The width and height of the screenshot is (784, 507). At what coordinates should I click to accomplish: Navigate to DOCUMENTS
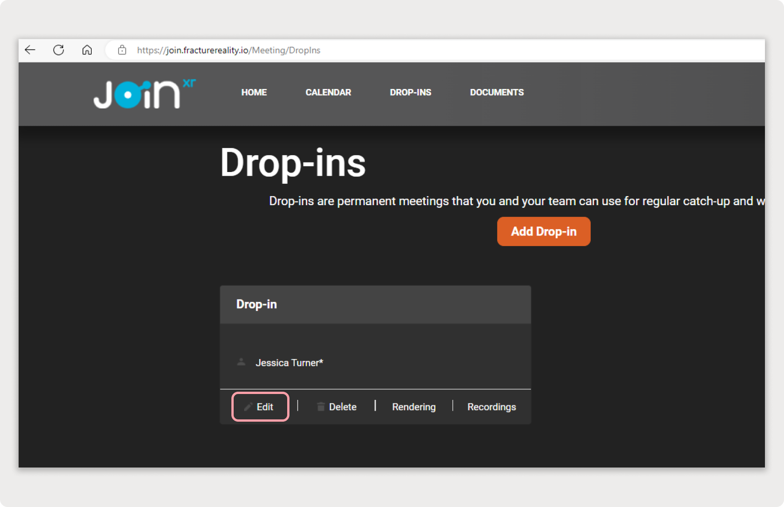tap(497, 93)
